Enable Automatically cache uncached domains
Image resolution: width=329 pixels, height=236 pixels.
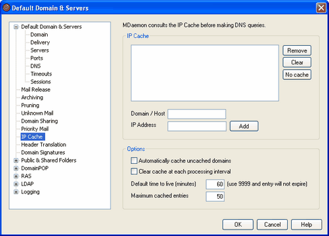(x=134, y=161)
